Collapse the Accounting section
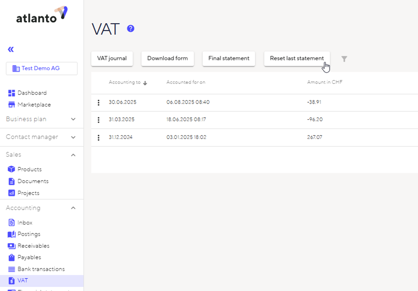The height and width of the screenshot is (291, 418). (73, 208)
